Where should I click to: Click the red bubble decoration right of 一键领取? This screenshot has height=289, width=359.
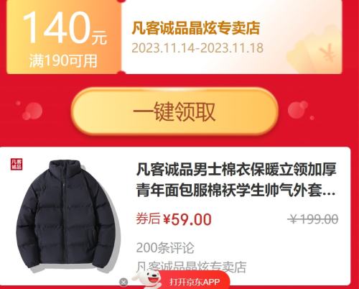(x=299, y=110)
